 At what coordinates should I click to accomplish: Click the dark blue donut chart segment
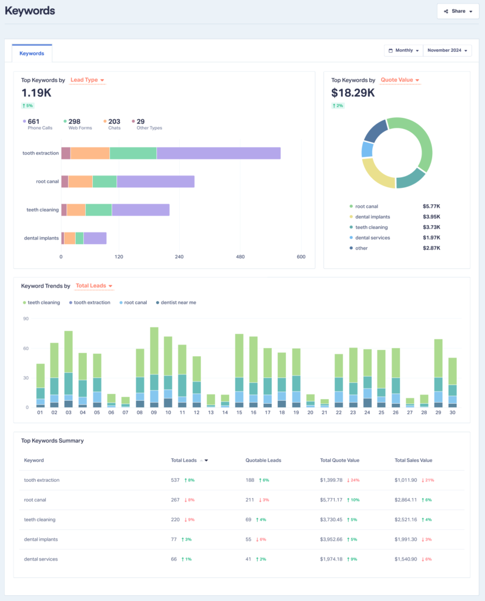coord(375,130)
